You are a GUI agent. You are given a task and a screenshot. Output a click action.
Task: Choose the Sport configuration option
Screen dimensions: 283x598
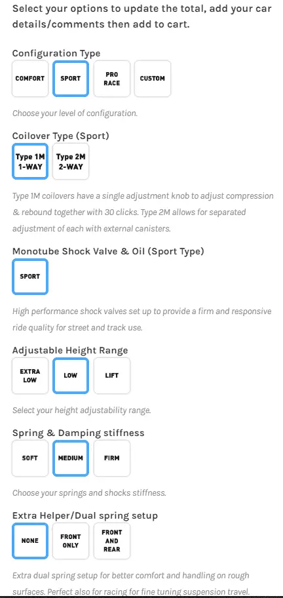[71, 79]
